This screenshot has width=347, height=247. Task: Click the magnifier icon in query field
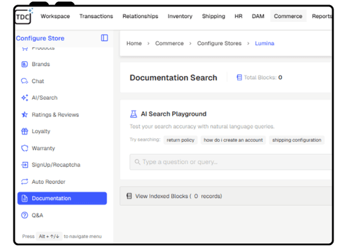pos(138,162)
